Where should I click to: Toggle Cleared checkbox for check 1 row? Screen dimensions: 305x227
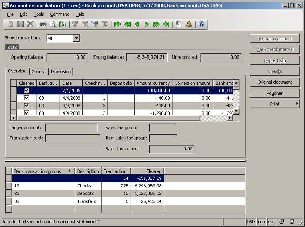pyautogui.click(x=26, y=98)
